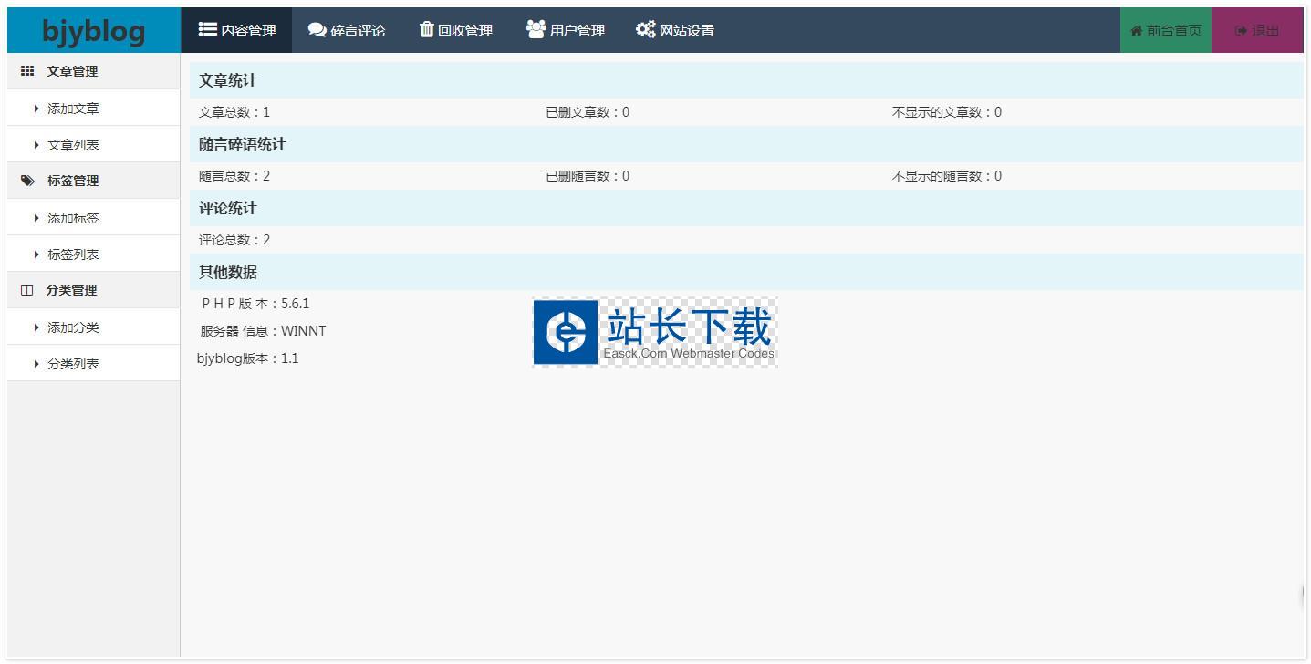Expand the arrow next to 分类列表
The width and height of the screenshot is (1311, 664).
(x=36, y=364)
